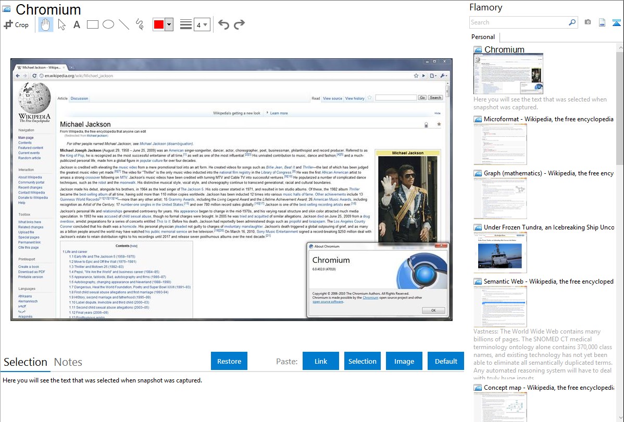The height and width of the screenshot is (422, 624).
Task: Click the camera capture icon
Action: point(588,22)
